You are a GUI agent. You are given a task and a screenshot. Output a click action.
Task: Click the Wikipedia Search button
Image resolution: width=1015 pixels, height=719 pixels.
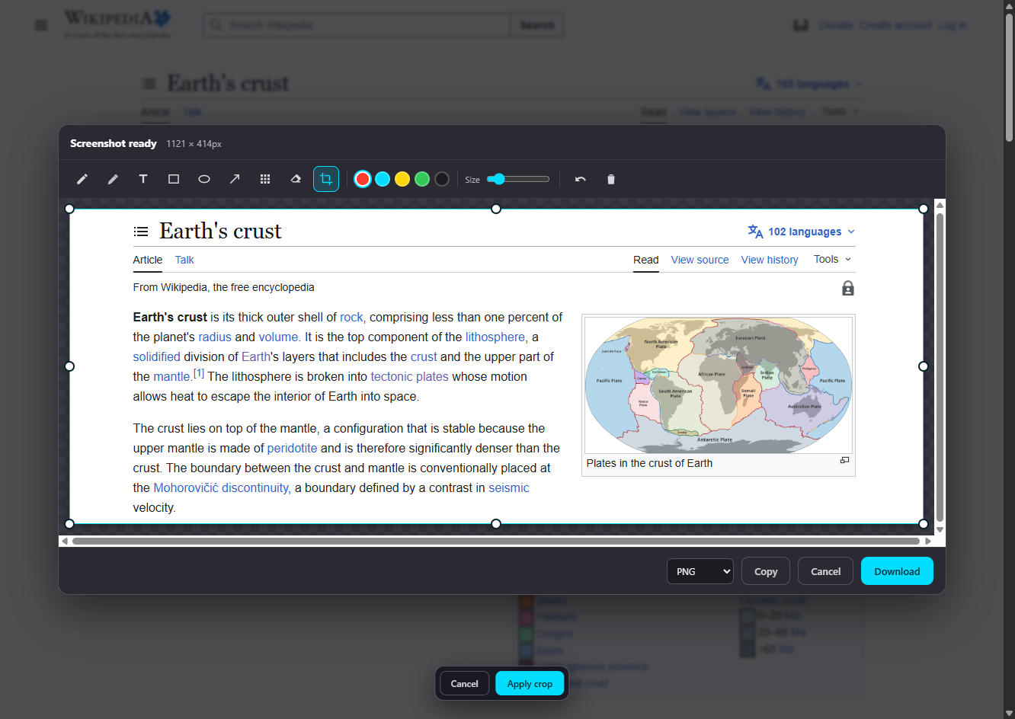click(x=537, y=25)
